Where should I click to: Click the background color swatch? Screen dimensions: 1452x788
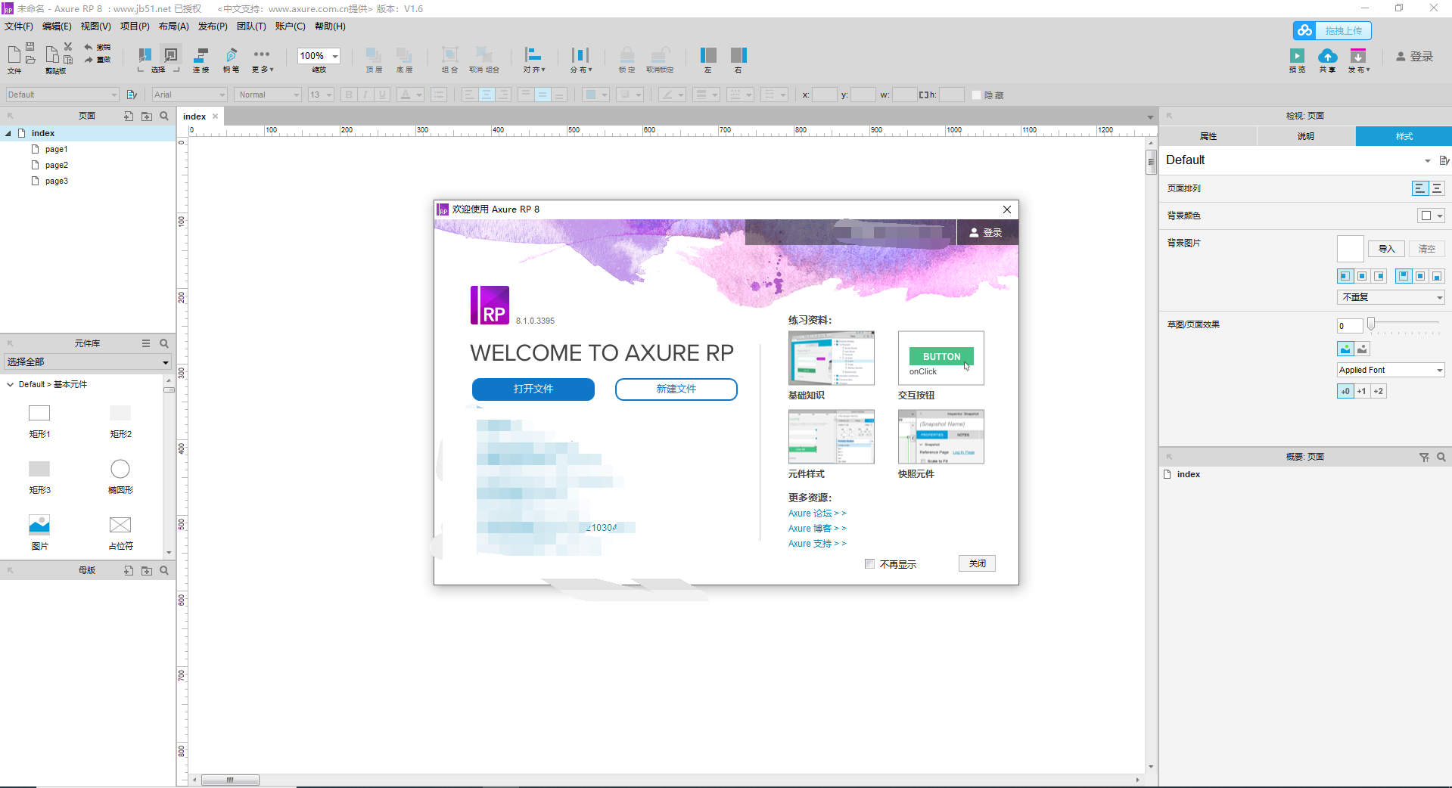coord(1426,216)
